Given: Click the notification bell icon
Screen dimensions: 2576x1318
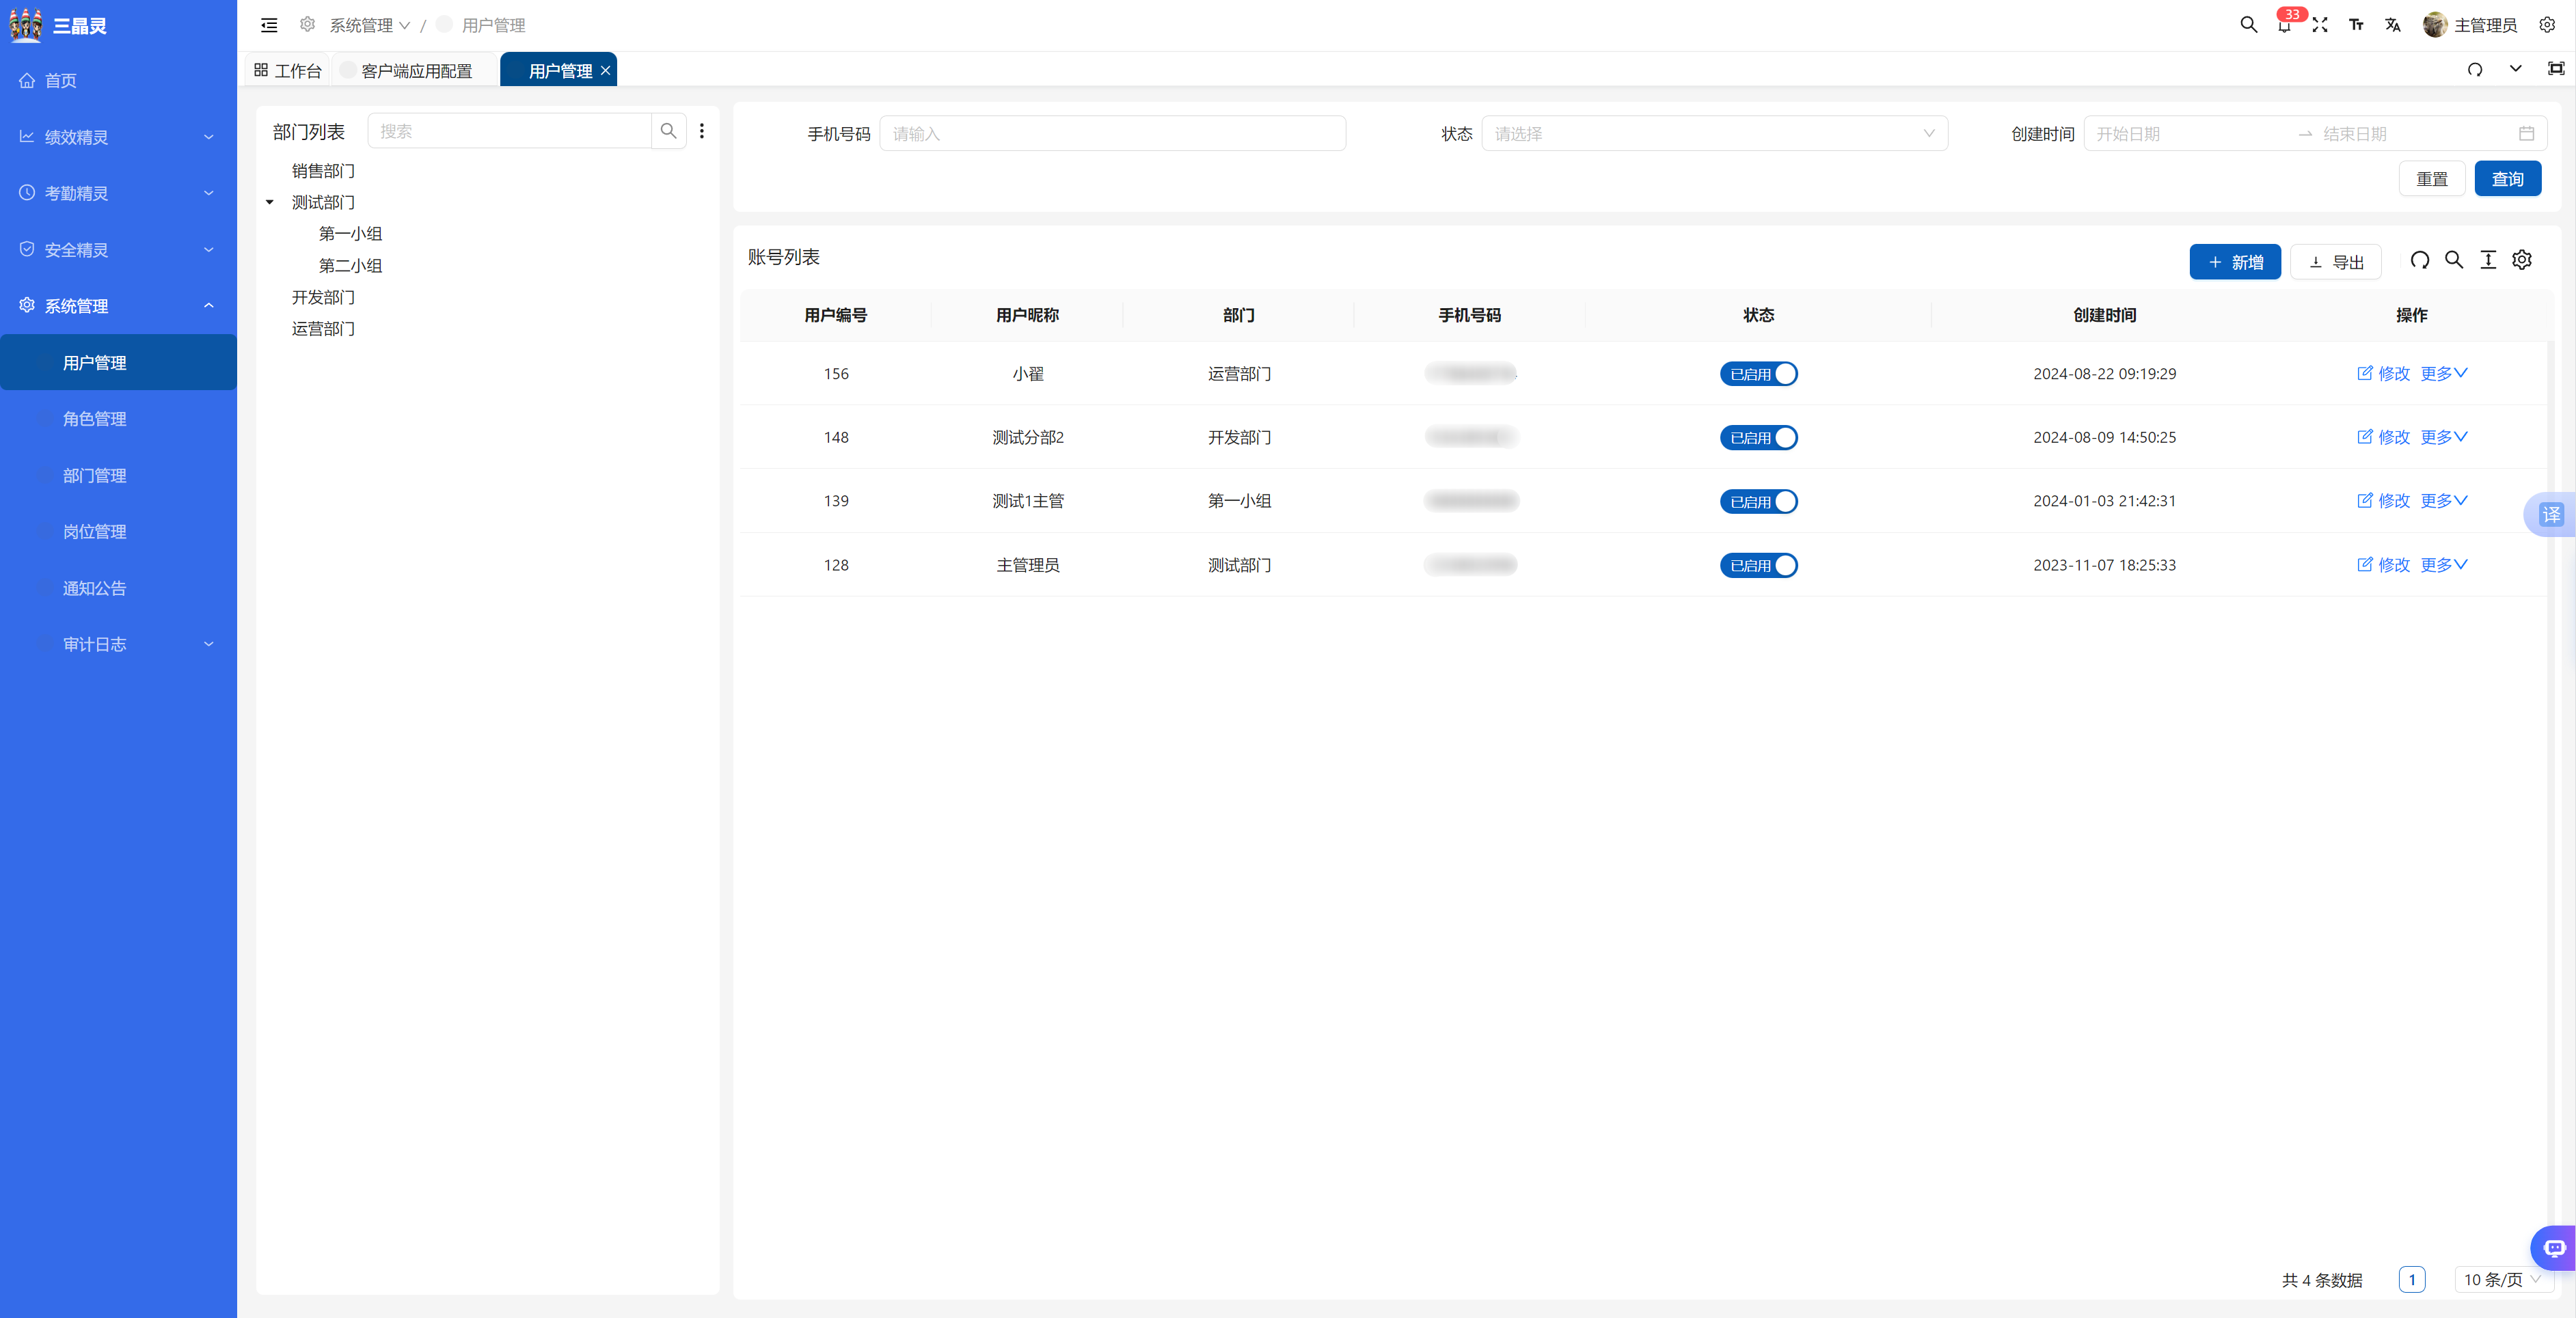Looking at the screenshot, I should pos(2284,26).
